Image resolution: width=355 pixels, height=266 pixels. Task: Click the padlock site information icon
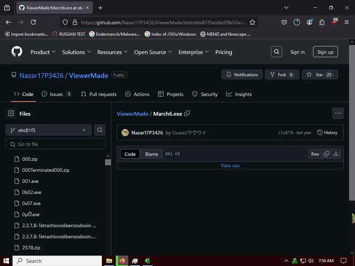[75, 22]
